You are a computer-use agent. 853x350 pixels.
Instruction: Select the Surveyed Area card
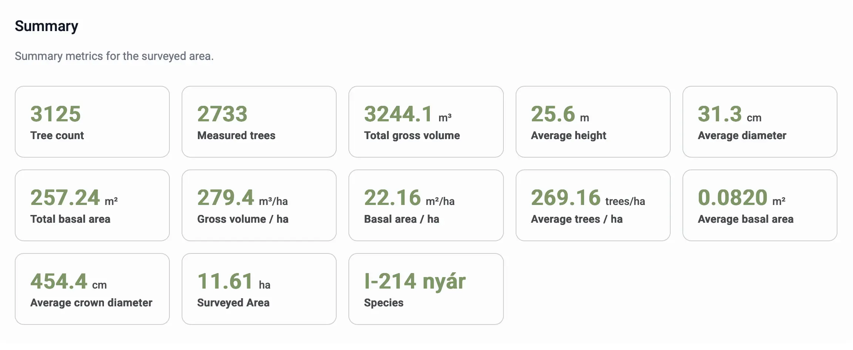point(259,289)
